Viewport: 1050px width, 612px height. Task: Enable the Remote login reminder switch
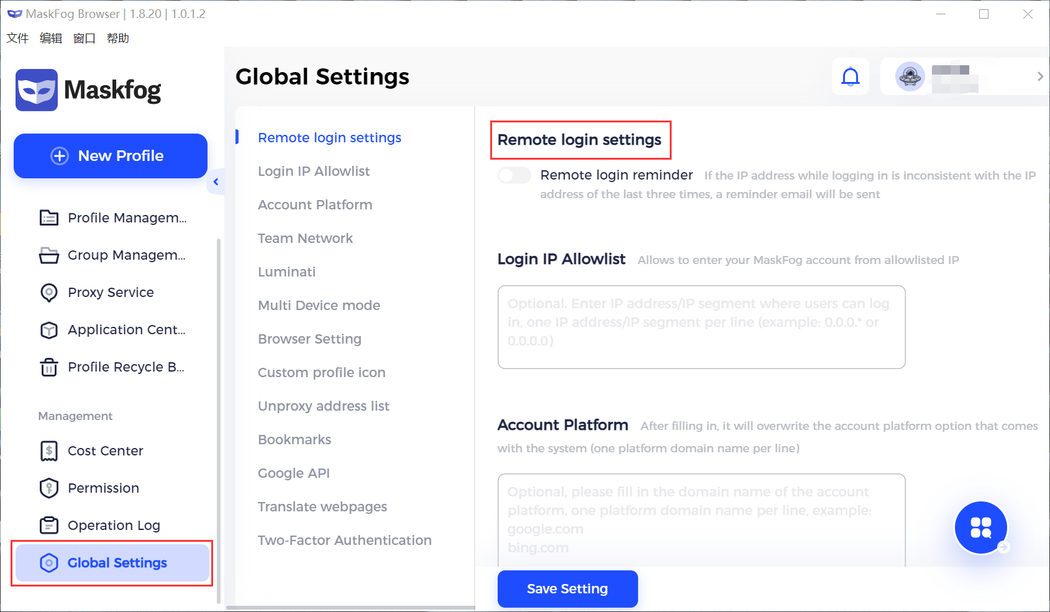(x=513, y=175)
